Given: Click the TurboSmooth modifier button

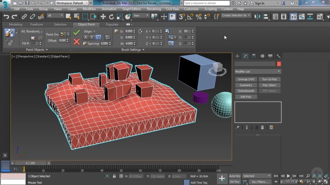Looking at the screenshot, I should pyautogui.click(x=246, y=91).
